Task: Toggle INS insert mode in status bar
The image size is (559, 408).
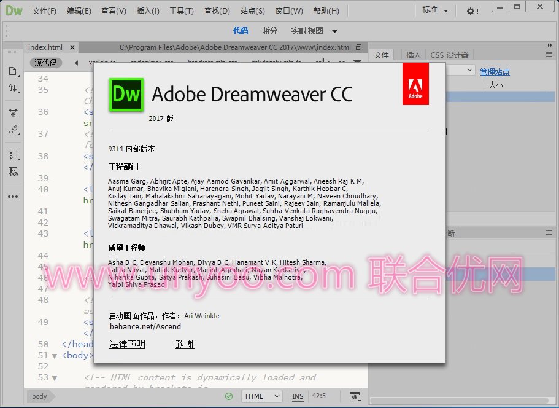Action: click(x=298, y=396)
